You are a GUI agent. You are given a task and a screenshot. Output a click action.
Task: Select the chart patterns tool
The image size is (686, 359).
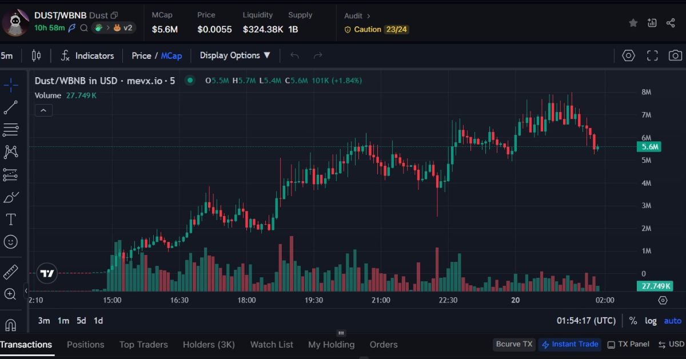coord(11,152)
